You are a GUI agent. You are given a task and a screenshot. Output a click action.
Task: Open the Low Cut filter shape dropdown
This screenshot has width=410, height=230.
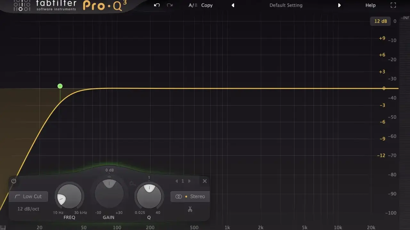click(29, 196)
